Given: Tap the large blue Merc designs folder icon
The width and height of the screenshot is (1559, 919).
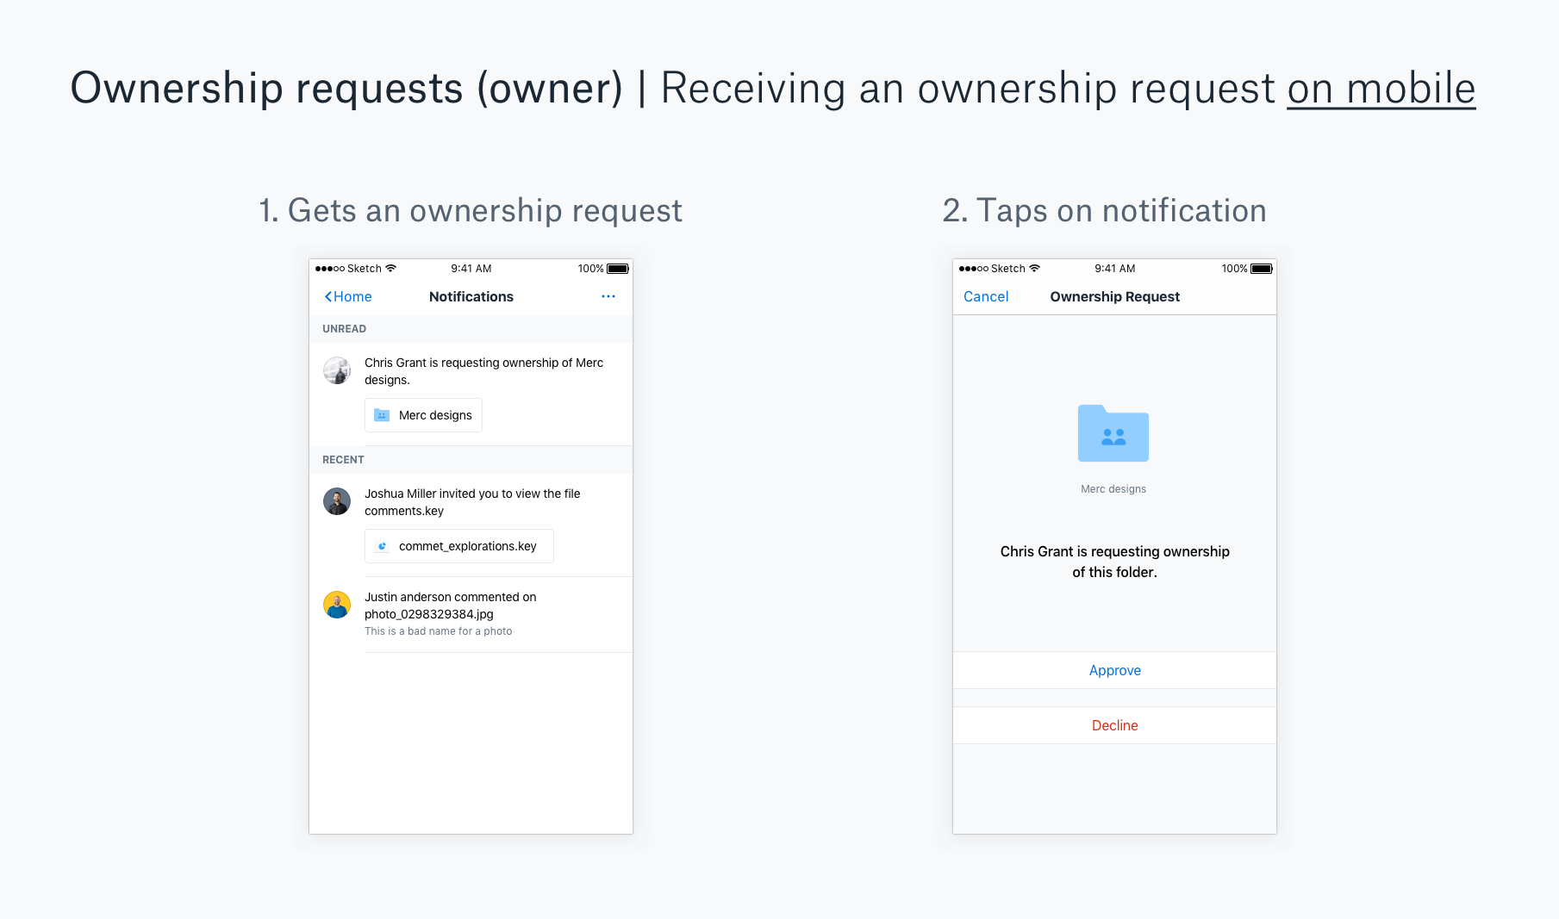Looking at the screenshot, I should [x=1113, y=434].
